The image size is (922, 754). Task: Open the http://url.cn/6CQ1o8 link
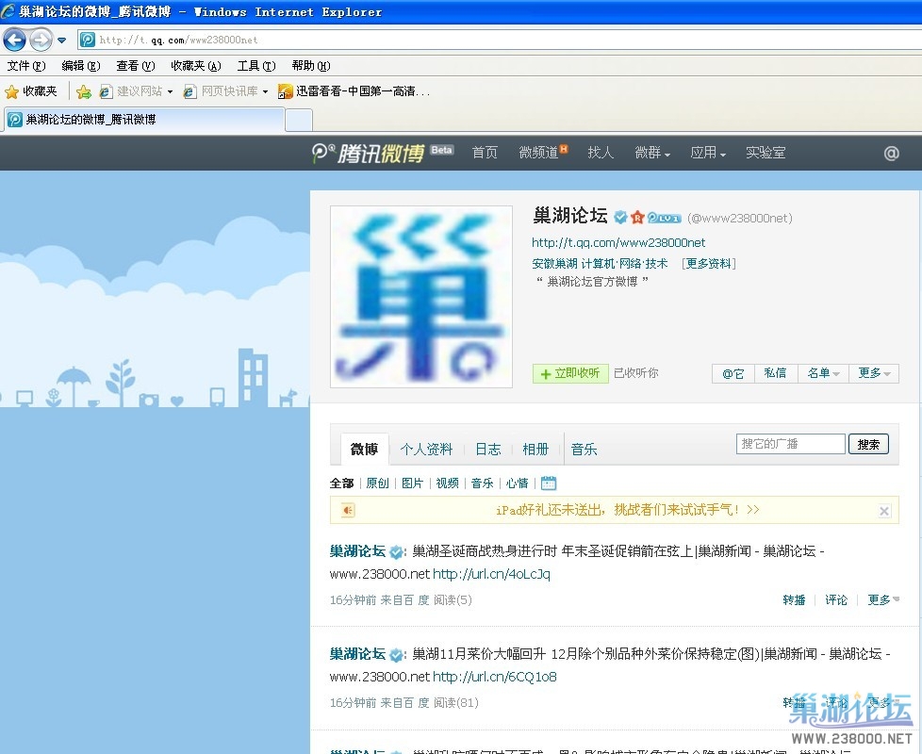click(x=495, y=677)
